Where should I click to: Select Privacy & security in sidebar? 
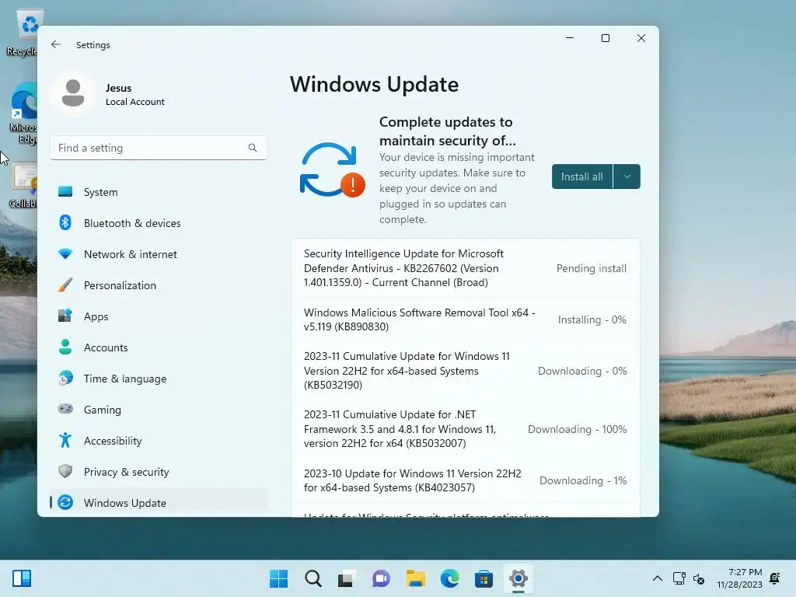pyautogui.click(x=159, y=472)
